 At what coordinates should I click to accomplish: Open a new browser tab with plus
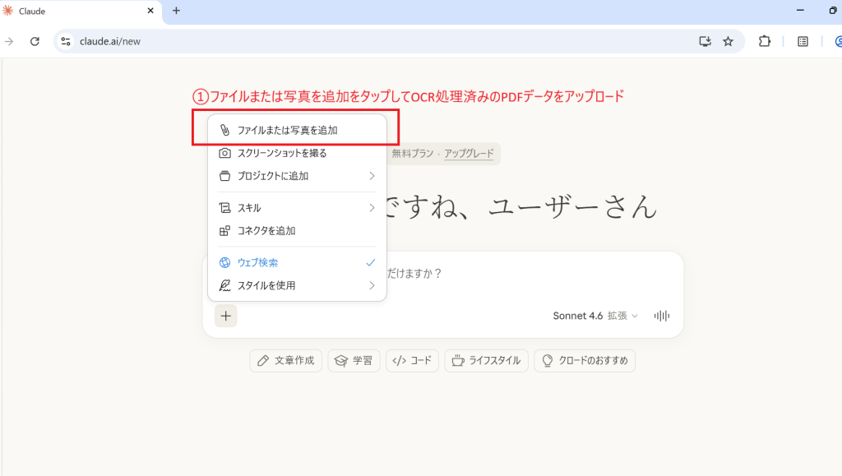[176, 11]
